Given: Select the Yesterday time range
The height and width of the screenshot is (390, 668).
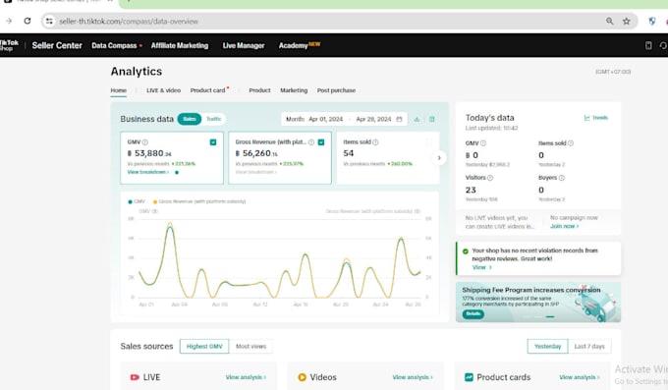Looking at the screenshot, I should [x=547, y=346].
